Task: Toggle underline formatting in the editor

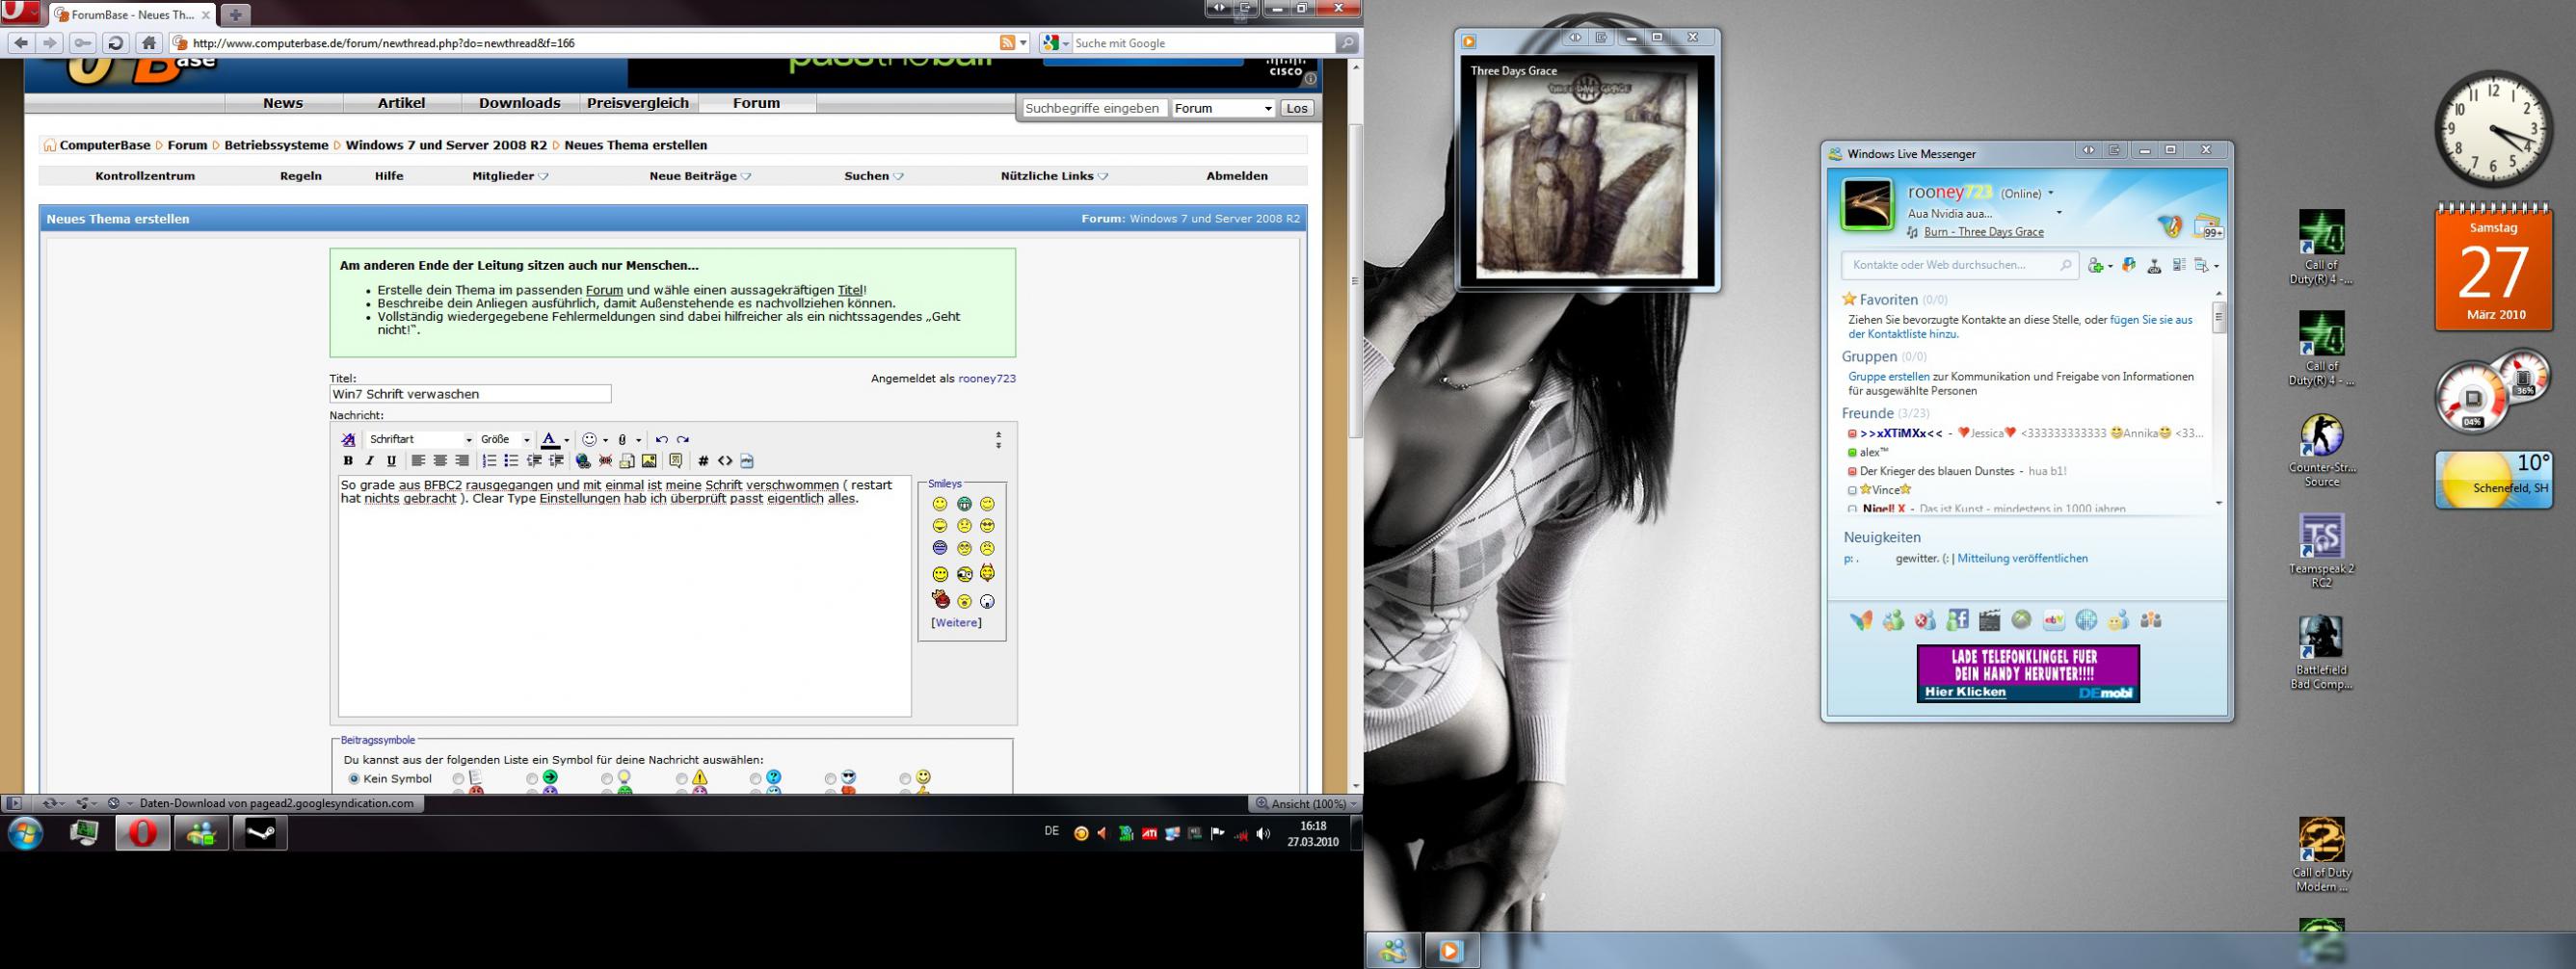Action: pos(391,461)
